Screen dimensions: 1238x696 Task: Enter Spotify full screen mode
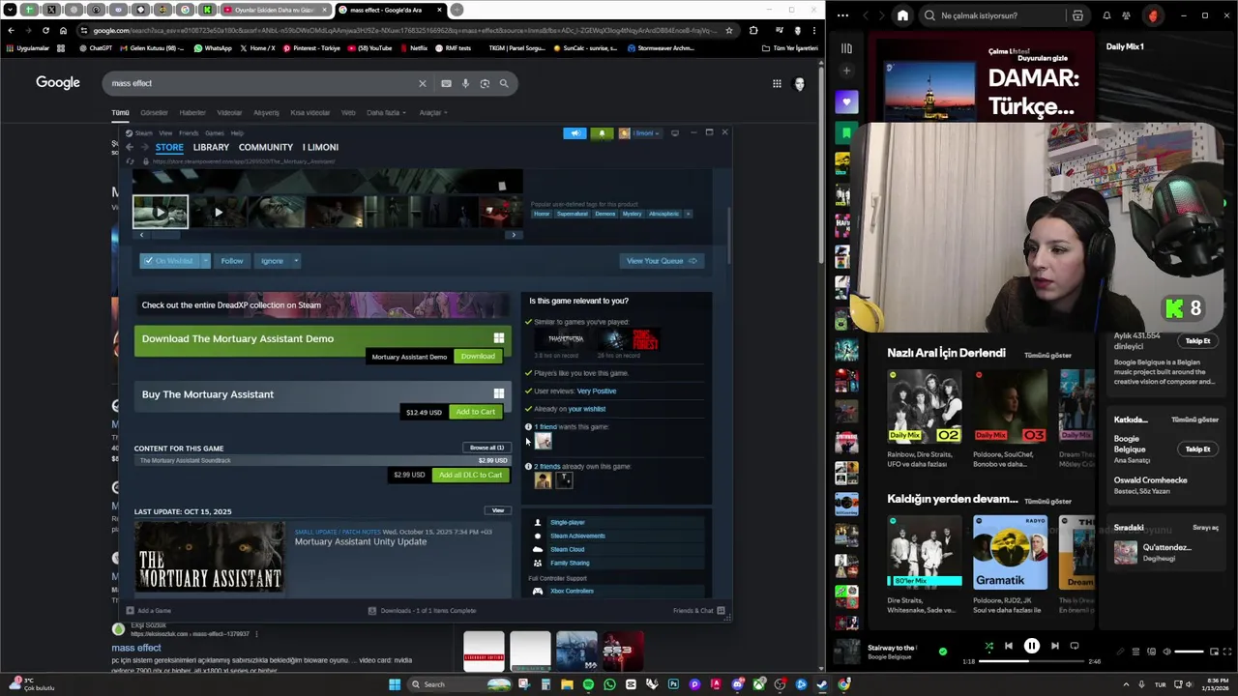pos(1227,652)
